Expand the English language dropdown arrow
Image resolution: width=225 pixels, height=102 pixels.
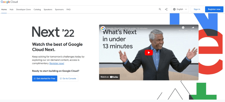[186, 10]
